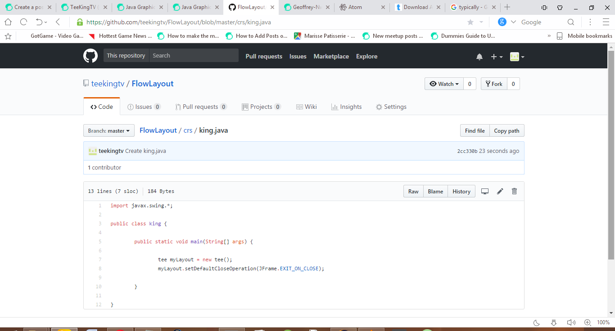Open Explore in top navigation

[x=367, y=56]
